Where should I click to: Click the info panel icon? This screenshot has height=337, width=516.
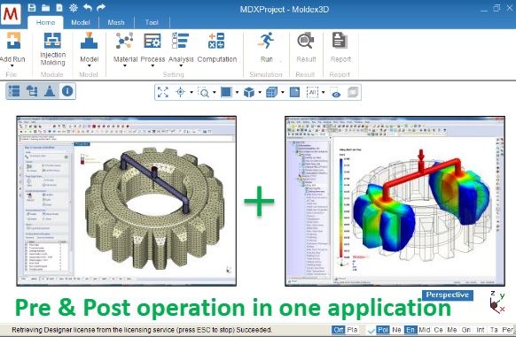[x=67, y=91]
